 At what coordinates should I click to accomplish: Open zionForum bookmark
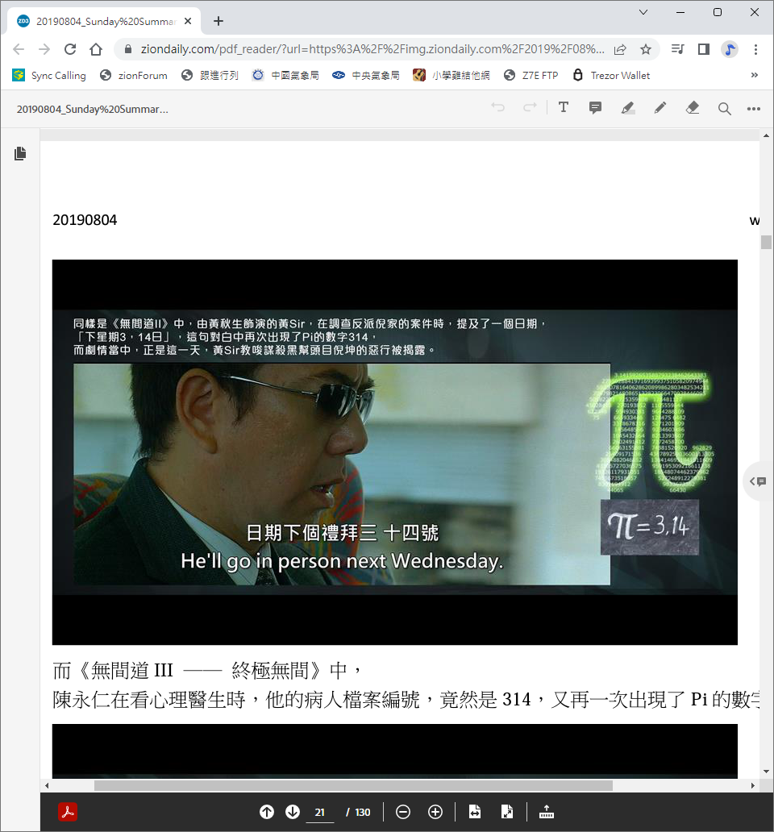tap(134, 75)
